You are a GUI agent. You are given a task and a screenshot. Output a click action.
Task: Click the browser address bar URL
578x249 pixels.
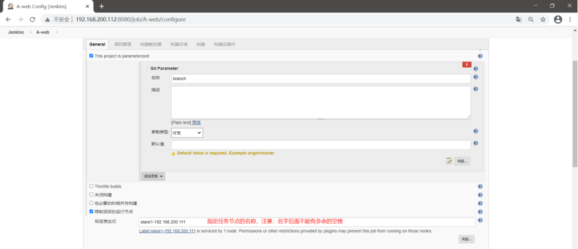point(131,19)
